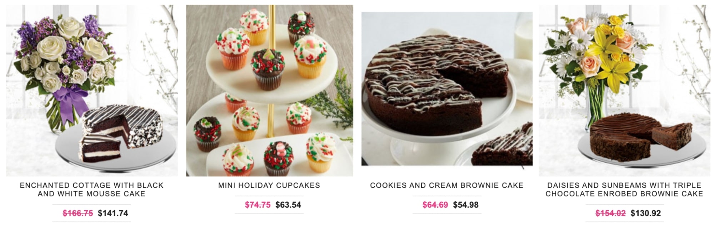Image resolution: width=714 pixels, height=226 pixels.
Task: Click the $54.98 sale price
Action: pyautogui.click(x=466, y=205)
